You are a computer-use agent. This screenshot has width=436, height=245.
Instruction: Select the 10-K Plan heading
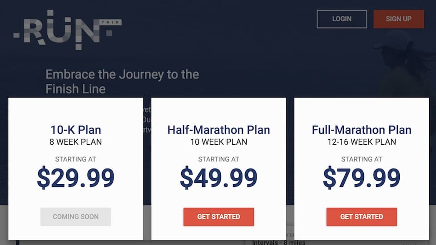click(76, 130)
